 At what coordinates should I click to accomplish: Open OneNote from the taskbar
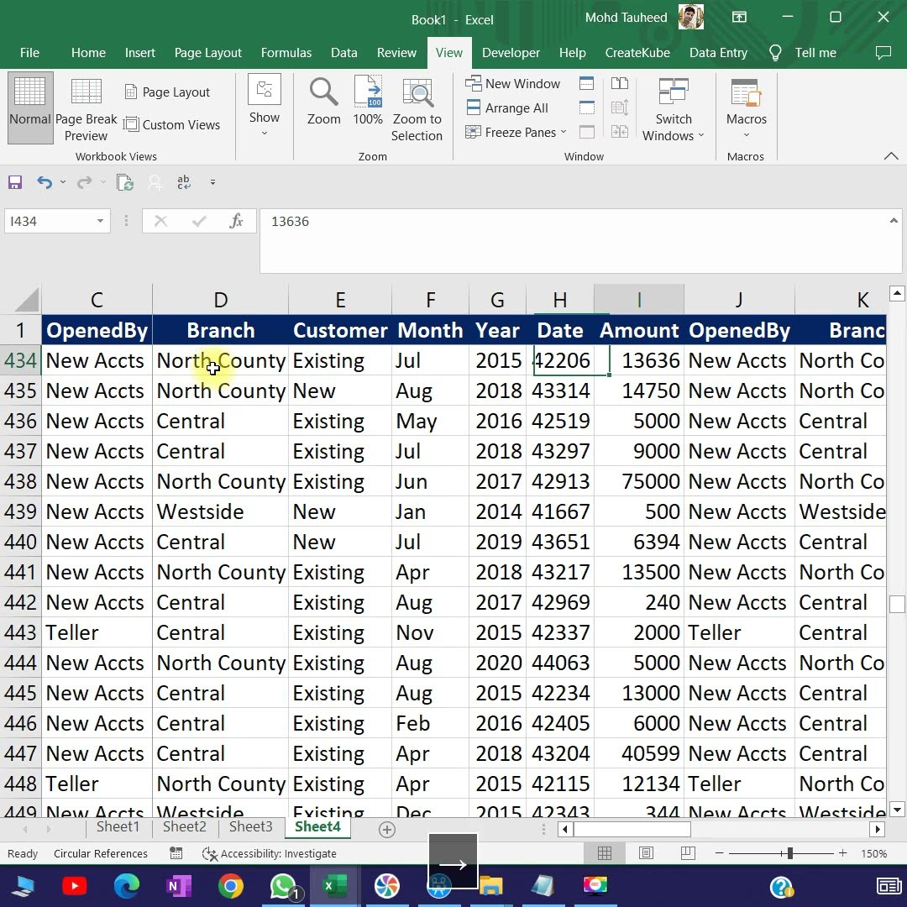point(178,886)
